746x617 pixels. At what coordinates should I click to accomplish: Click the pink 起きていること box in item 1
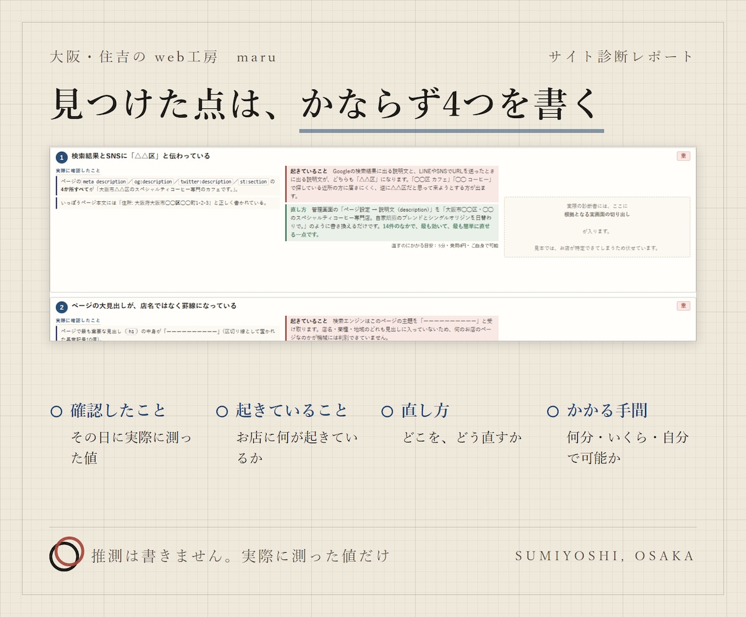(x=392, y=184)
